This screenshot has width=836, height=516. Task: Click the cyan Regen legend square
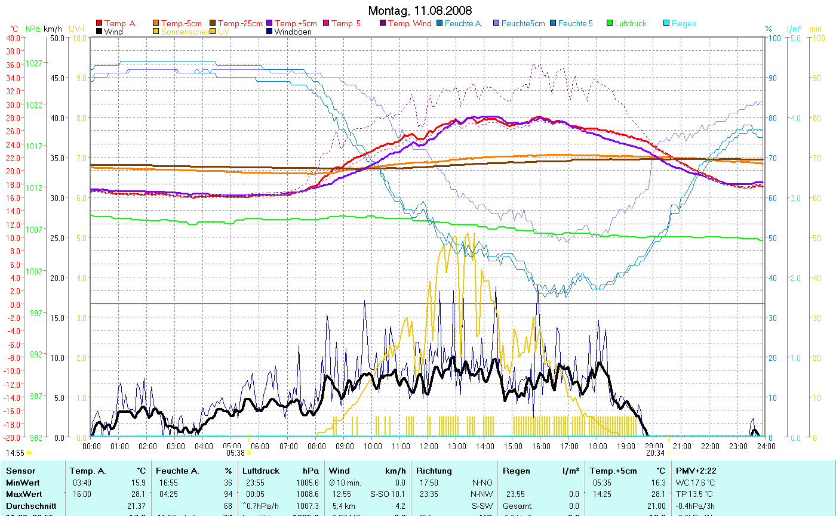tap(667, 23)
